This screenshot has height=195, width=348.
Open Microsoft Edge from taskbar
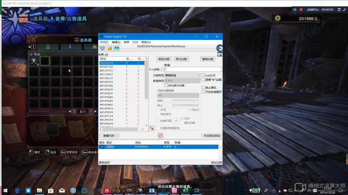[17, 190]
